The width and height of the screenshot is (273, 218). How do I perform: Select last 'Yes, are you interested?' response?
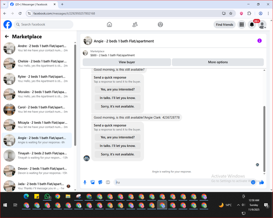[117, 137]
